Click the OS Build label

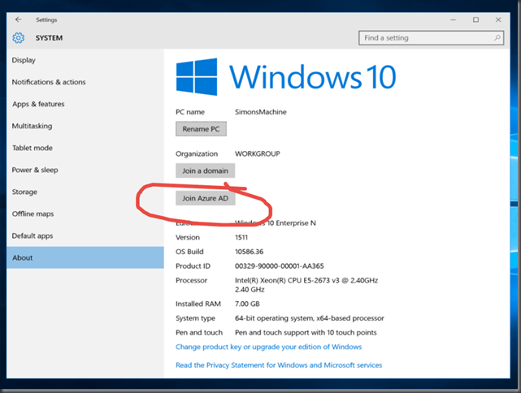(189, 252)
